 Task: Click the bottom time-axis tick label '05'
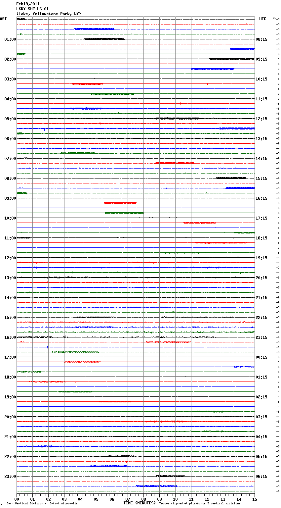tap(96, 499)
